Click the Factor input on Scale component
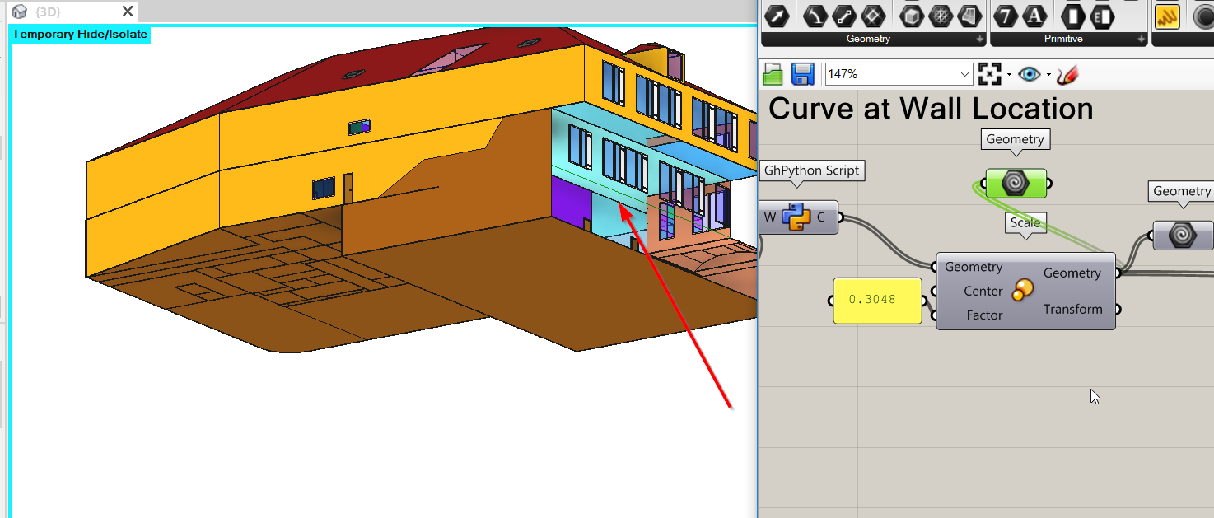 coord(984,315)
